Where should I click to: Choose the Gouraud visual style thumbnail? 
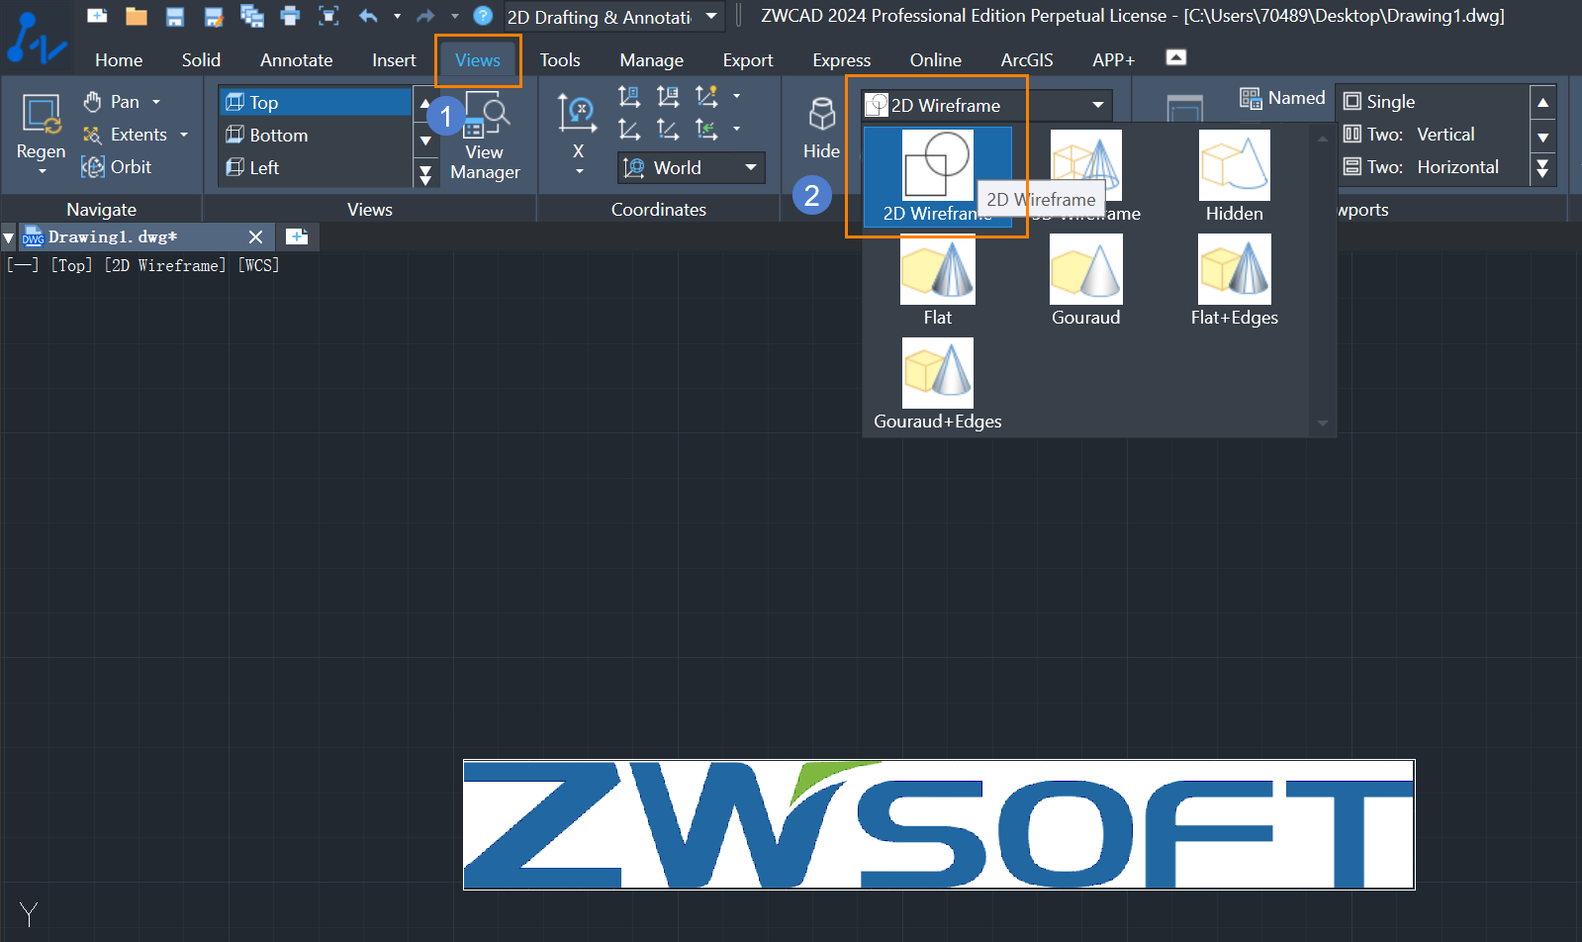click(x=1085, y=280)
